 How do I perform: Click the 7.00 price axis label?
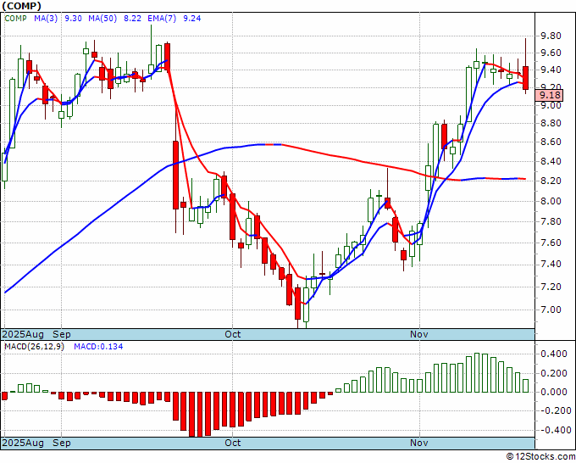[551, 310]
